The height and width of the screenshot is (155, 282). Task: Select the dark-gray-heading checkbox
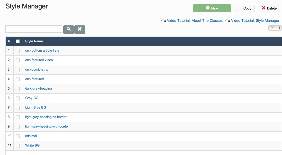point(17,89)
